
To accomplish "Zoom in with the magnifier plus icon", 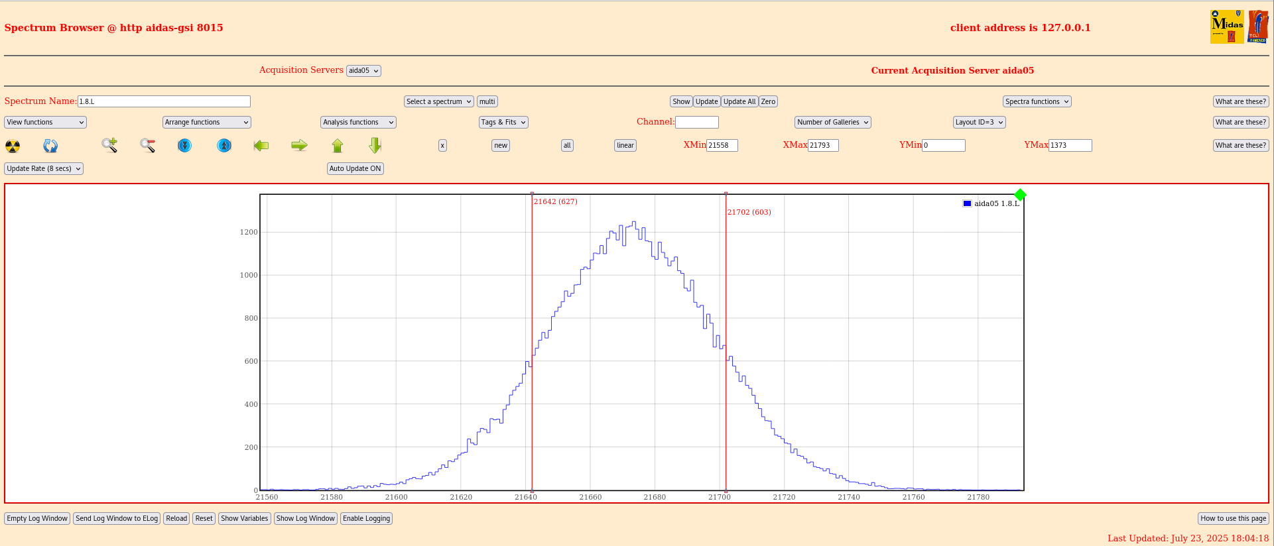I will (x=109, y=145).
